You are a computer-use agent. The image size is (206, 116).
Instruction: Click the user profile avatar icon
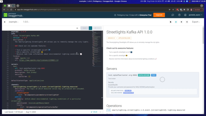pos(185,15)
